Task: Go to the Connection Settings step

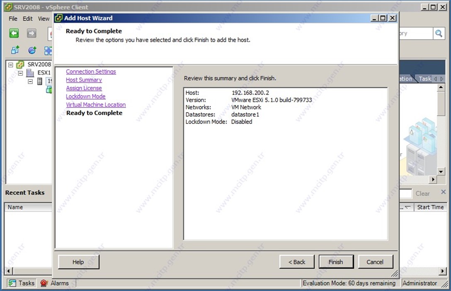Action: pyautogui.click(x=91, y=72)
